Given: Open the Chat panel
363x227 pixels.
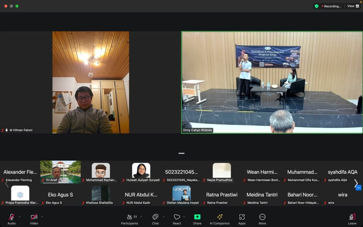Looking at the screenshot, I should 155,217.
